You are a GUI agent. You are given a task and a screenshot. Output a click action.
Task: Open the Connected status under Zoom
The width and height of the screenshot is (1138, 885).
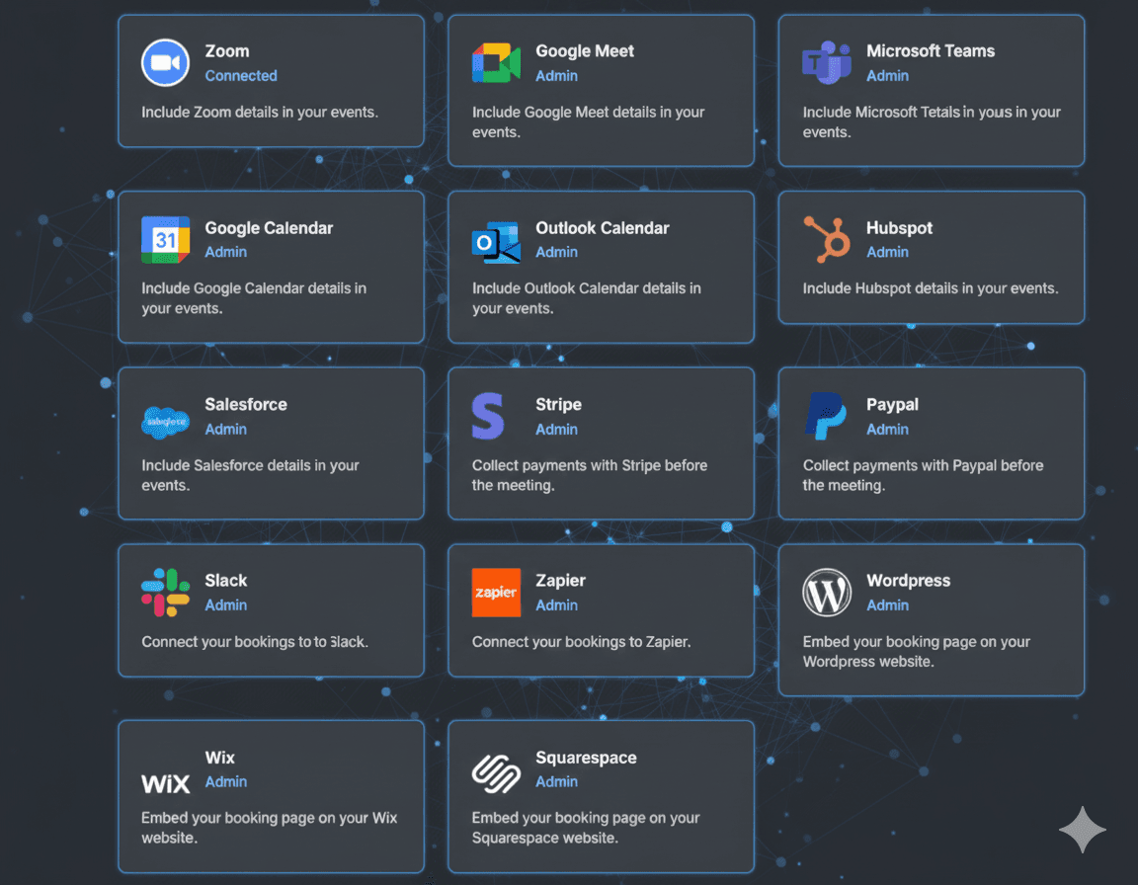coord(240,75)
